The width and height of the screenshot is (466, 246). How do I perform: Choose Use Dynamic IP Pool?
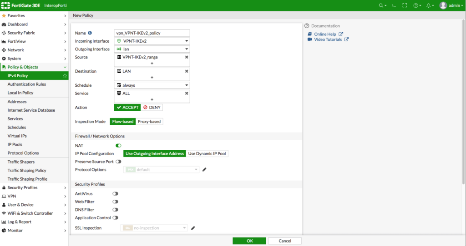[x=207, y=153]
